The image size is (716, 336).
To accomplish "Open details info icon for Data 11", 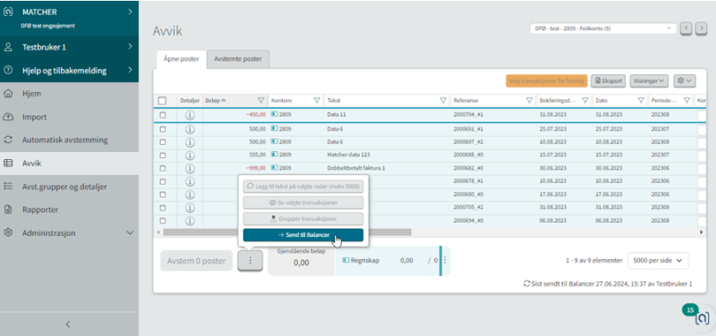I will (190, 115).
